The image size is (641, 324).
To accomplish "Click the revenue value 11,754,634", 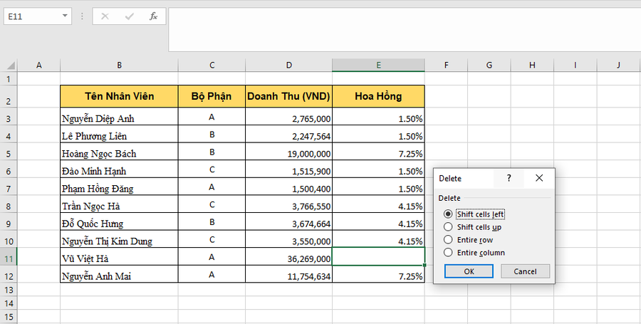I will (289, 274).
